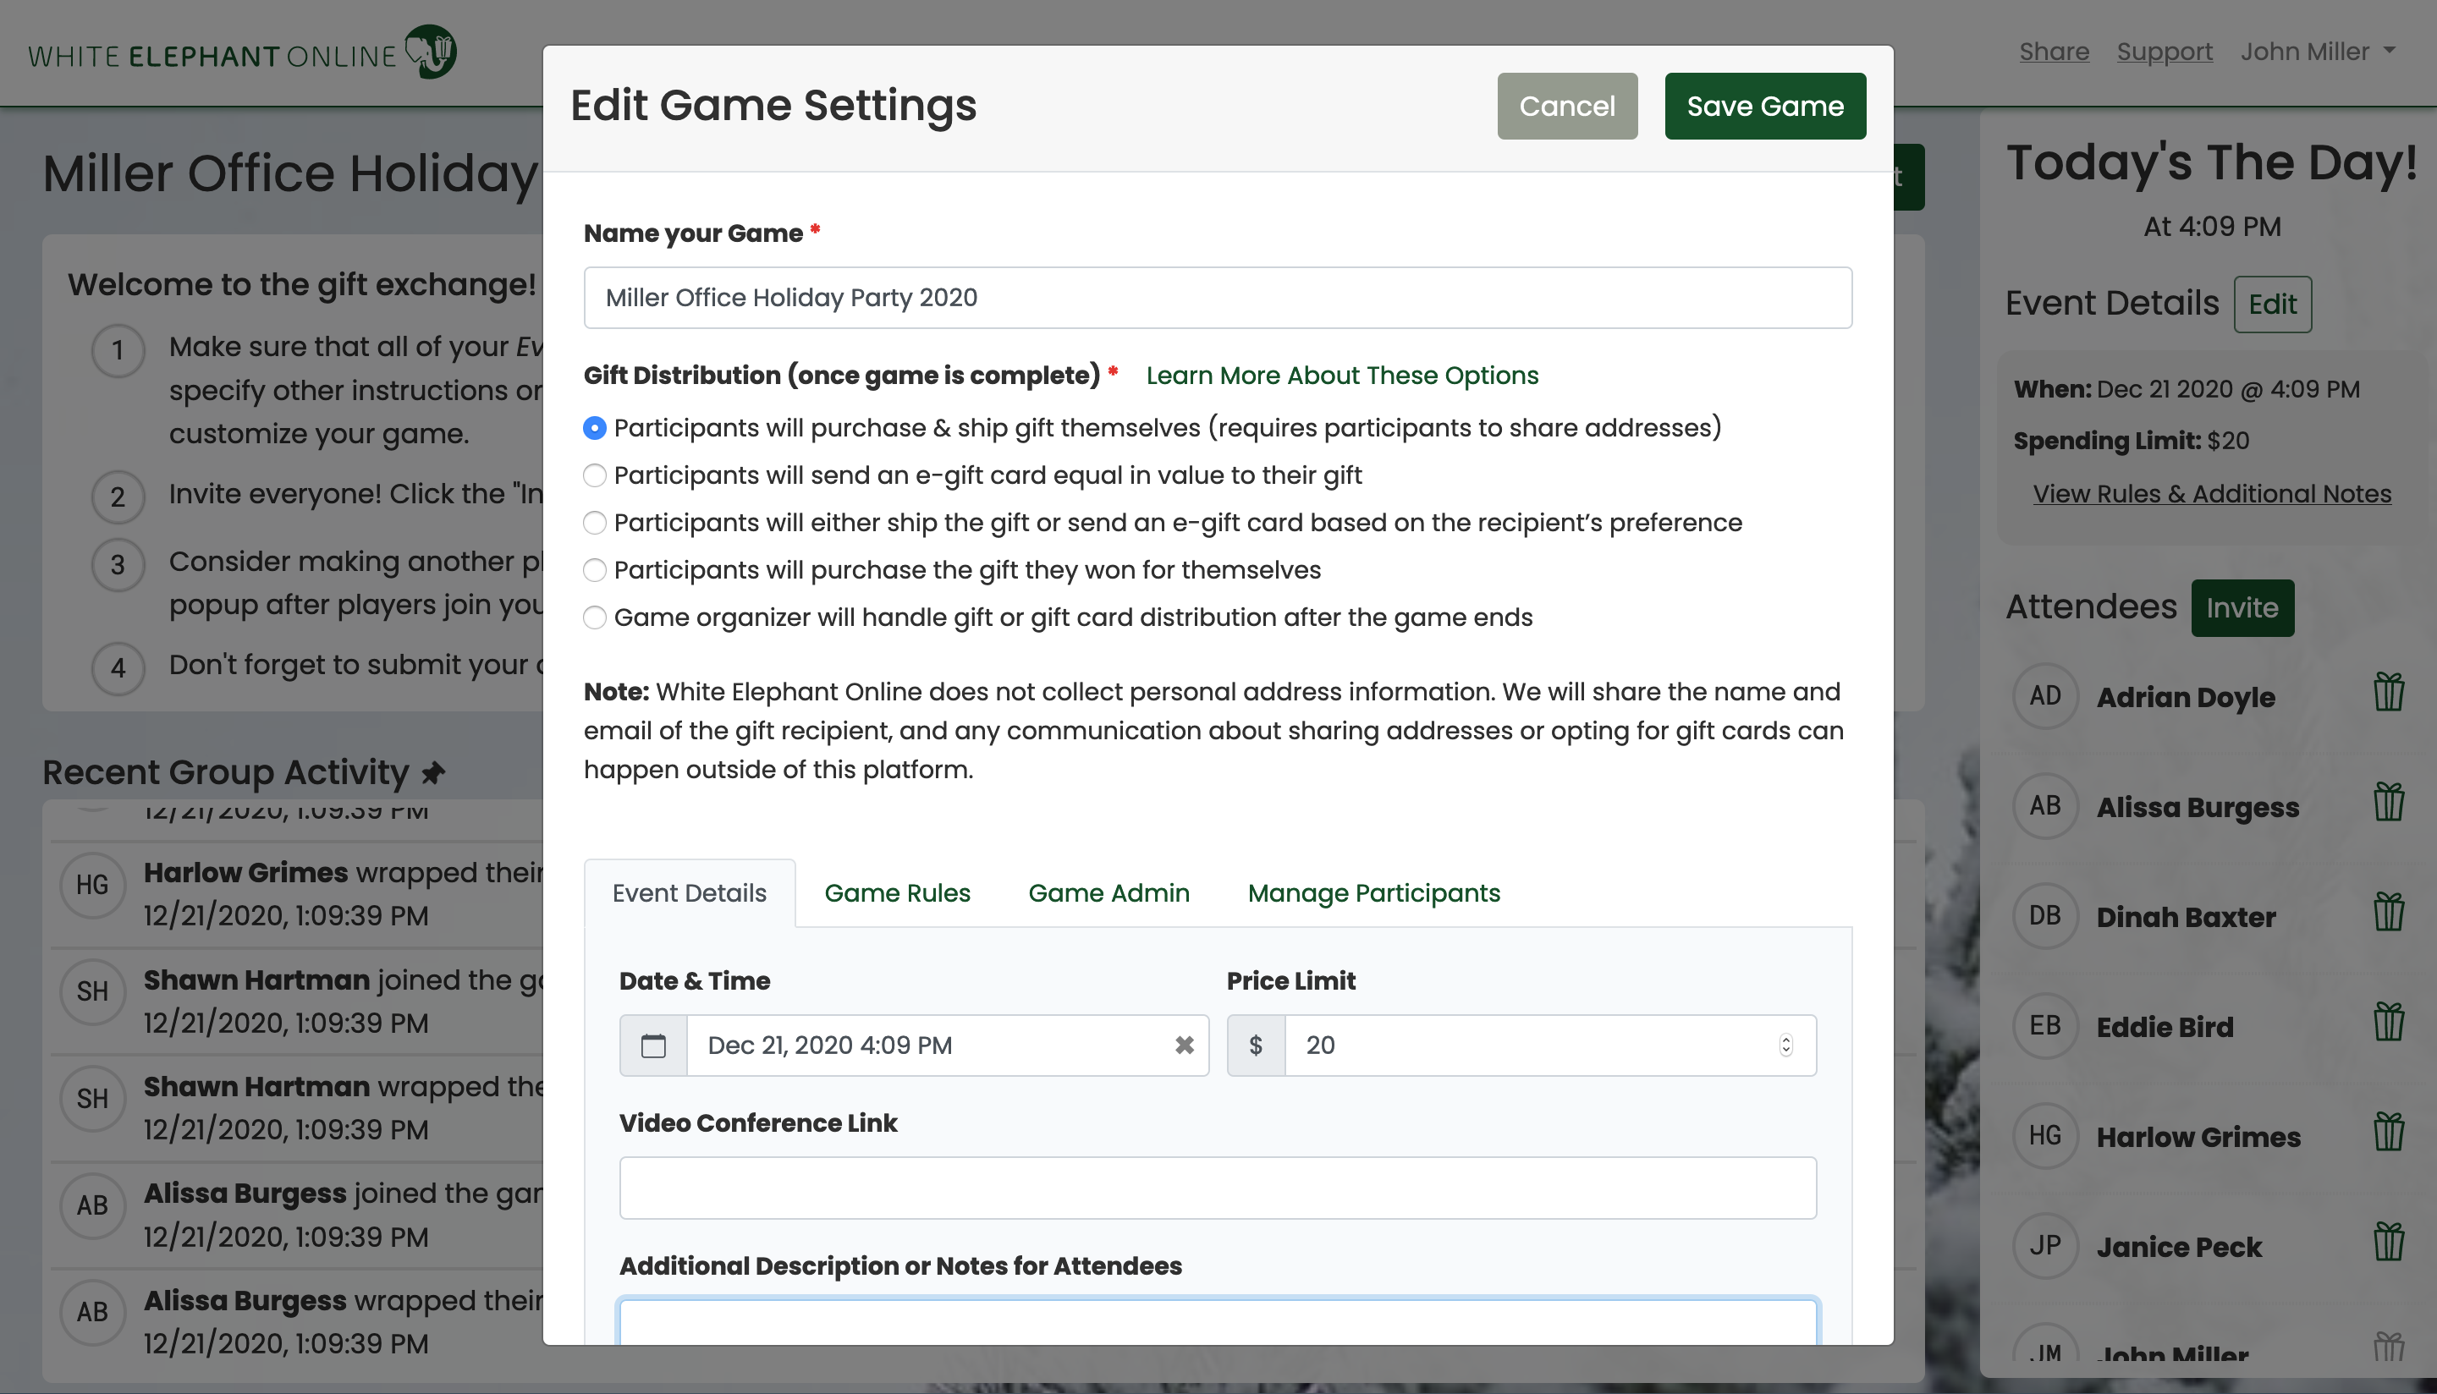
Task: Open Learn More About These Options link
Action: pyautogui.click(x=1341, y=376)
